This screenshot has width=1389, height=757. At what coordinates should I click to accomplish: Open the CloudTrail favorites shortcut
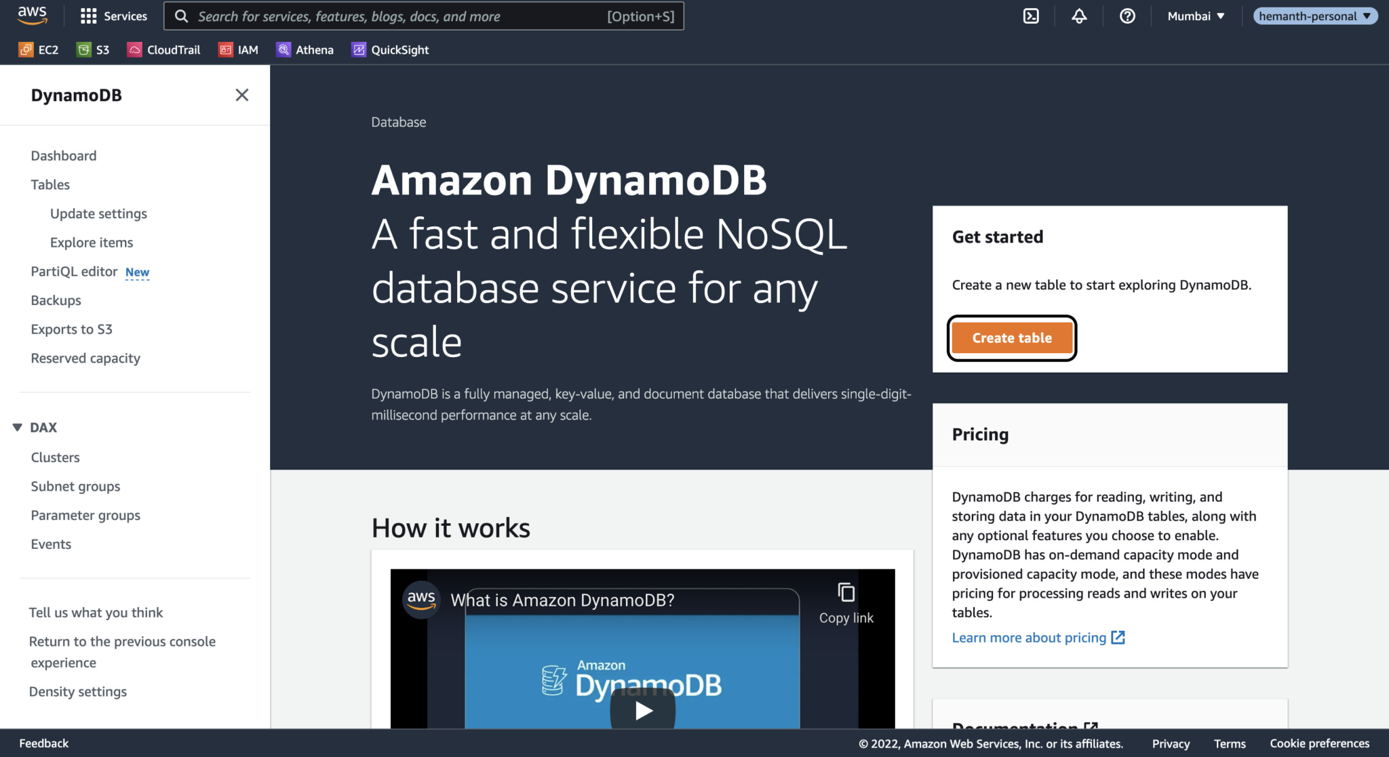[x=163, y=49]
